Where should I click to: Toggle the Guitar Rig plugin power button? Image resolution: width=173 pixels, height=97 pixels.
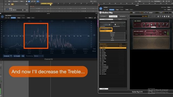coord(101,8)
